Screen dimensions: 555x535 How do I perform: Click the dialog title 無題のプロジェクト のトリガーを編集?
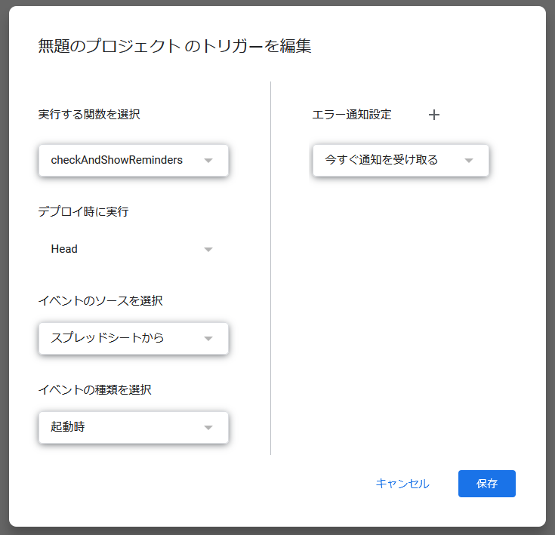coord(174,46)
